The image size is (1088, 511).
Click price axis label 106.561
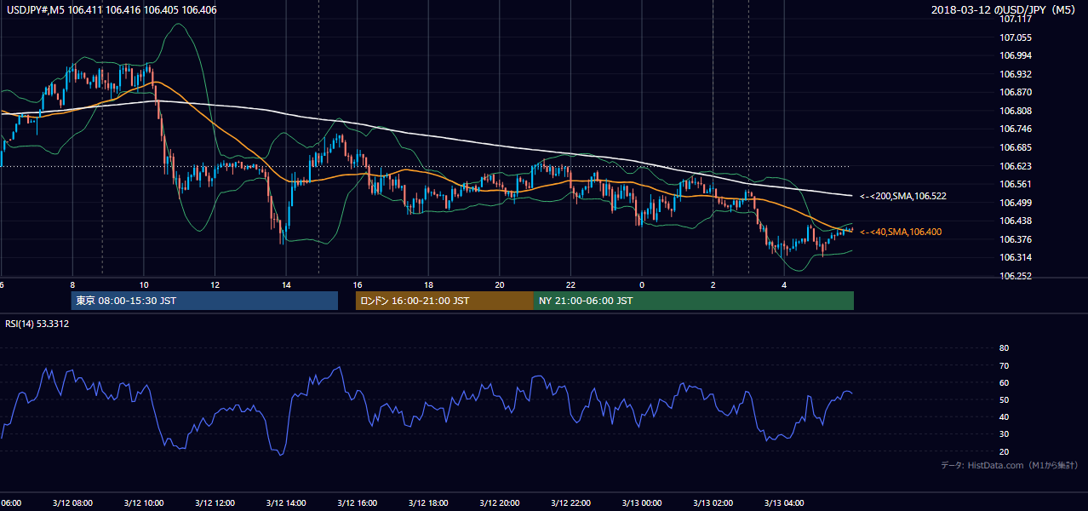point(1015,184)
